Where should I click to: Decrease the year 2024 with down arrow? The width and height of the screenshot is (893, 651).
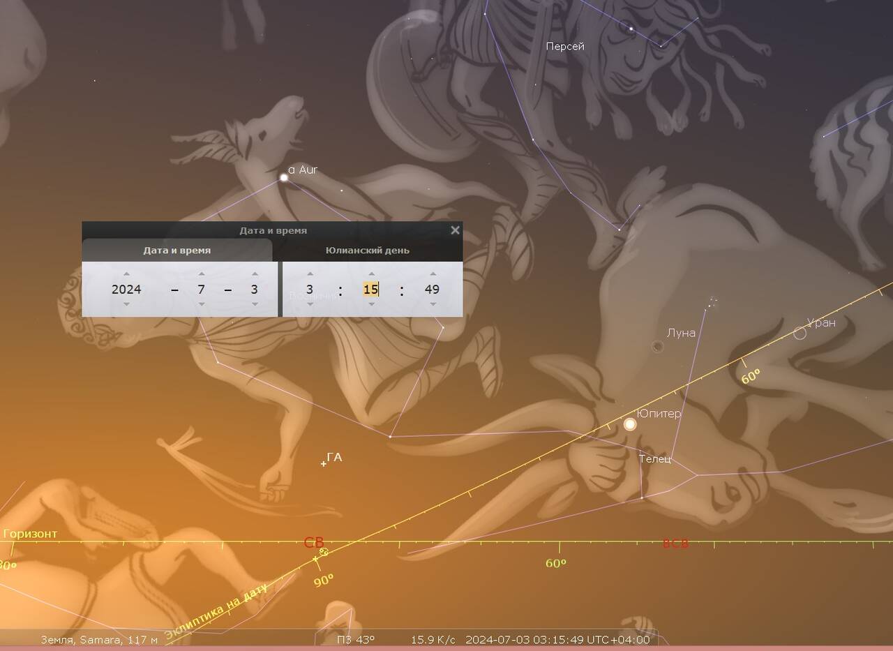pyautogui.click(x=126, y=304)
